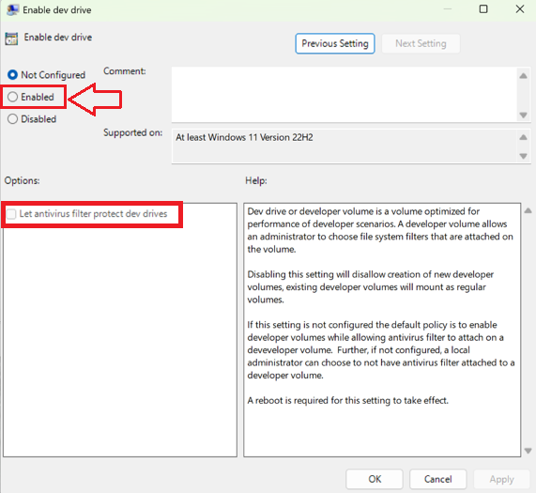Click the Supported on scroll up arrow

(524, 137)
